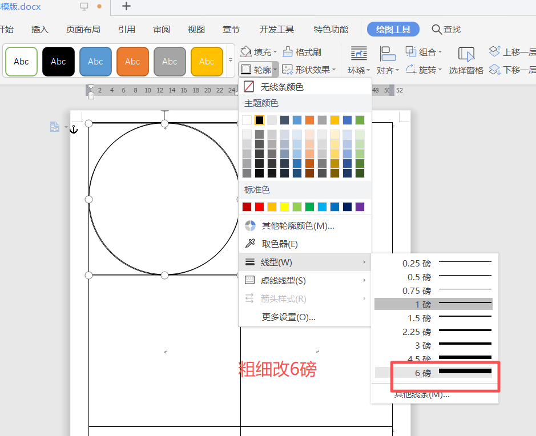The height and width of the screenshot is (436, 536).
Task: Click the Shape Effects (形状效果) icon
Action: pos(287,70)
